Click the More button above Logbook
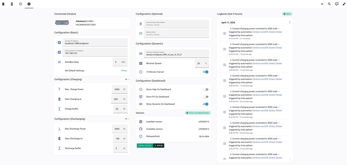Screen dimensions: 347x165 (x=287, y=14)
